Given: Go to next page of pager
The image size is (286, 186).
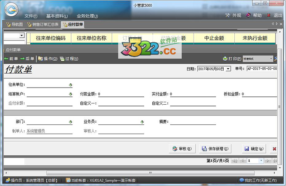Looking at the screenshot, I should (x=267, y=161).
